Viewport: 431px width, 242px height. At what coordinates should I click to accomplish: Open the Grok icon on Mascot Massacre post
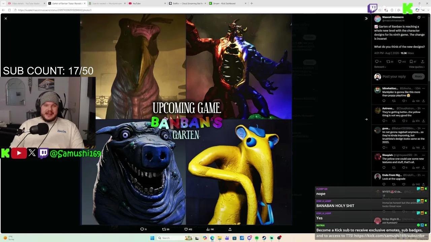(x=419, y=17)
